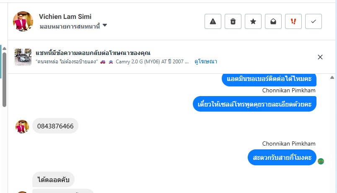Image resolution: width=337 pixels, height=193 pixels.
Task: Delete conversation with trash icon
Action: (233, 21)
